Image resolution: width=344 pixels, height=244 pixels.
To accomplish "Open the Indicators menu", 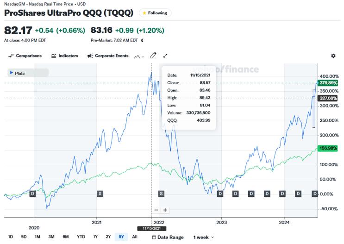I will click(65, 56).
